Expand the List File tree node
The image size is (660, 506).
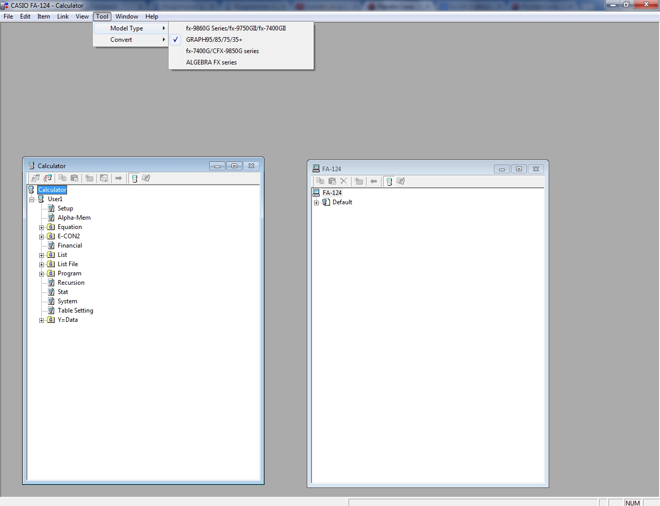coord(42,265)
